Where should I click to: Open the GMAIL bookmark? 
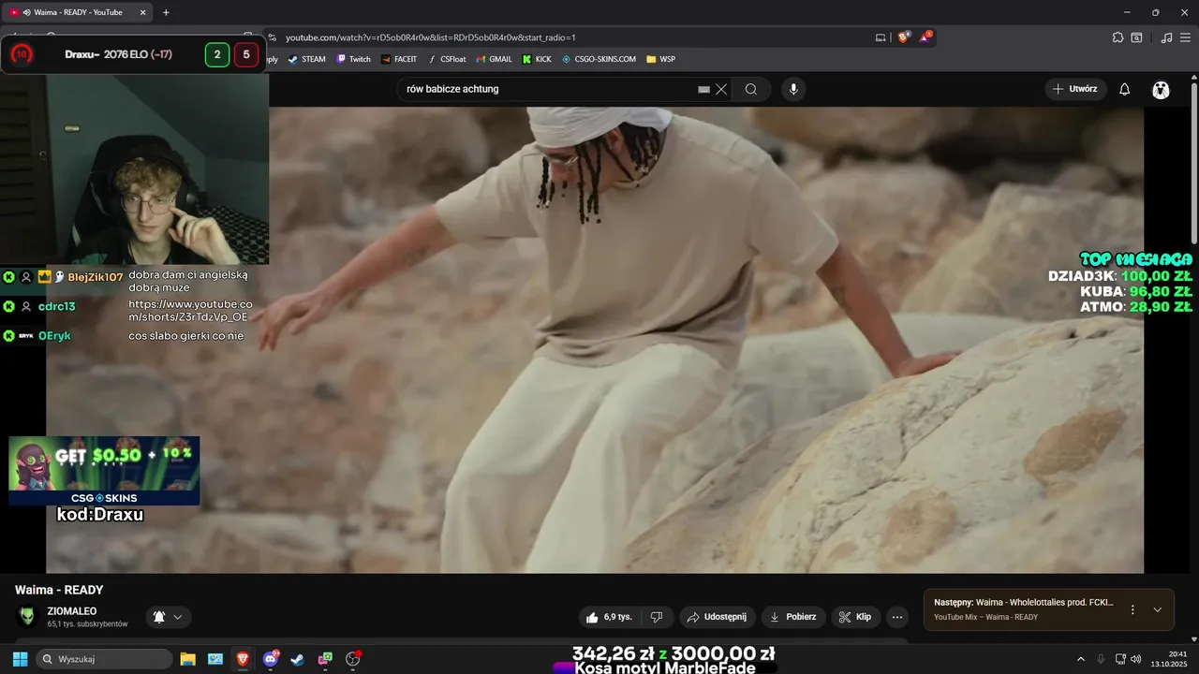(x=494, y=59)
